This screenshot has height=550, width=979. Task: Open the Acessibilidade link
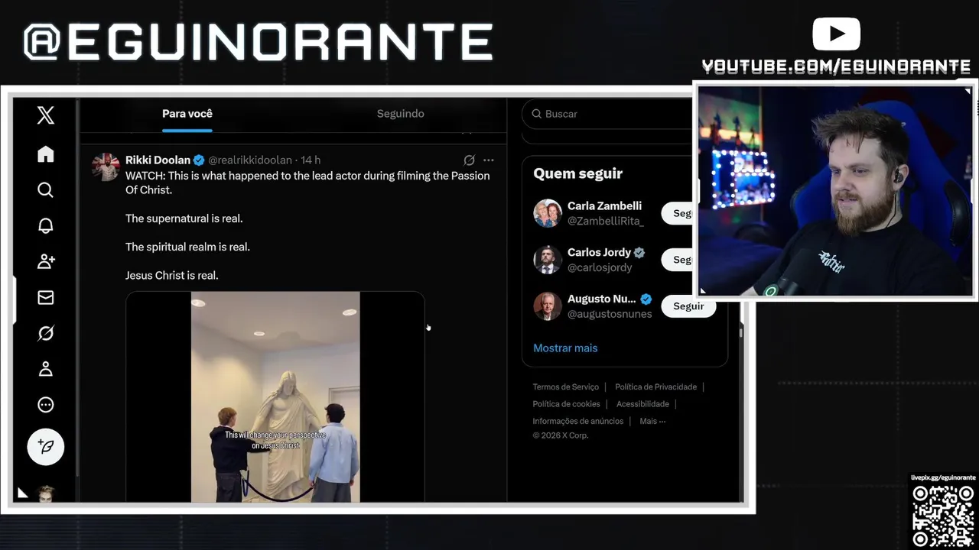point(643,404)
